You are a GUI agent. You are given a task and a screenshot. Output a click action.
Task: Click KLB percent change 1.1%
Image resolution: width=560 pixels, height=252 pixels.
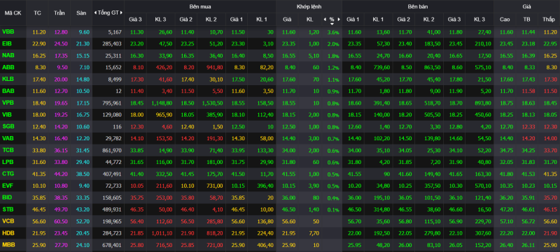coord(333,80)
